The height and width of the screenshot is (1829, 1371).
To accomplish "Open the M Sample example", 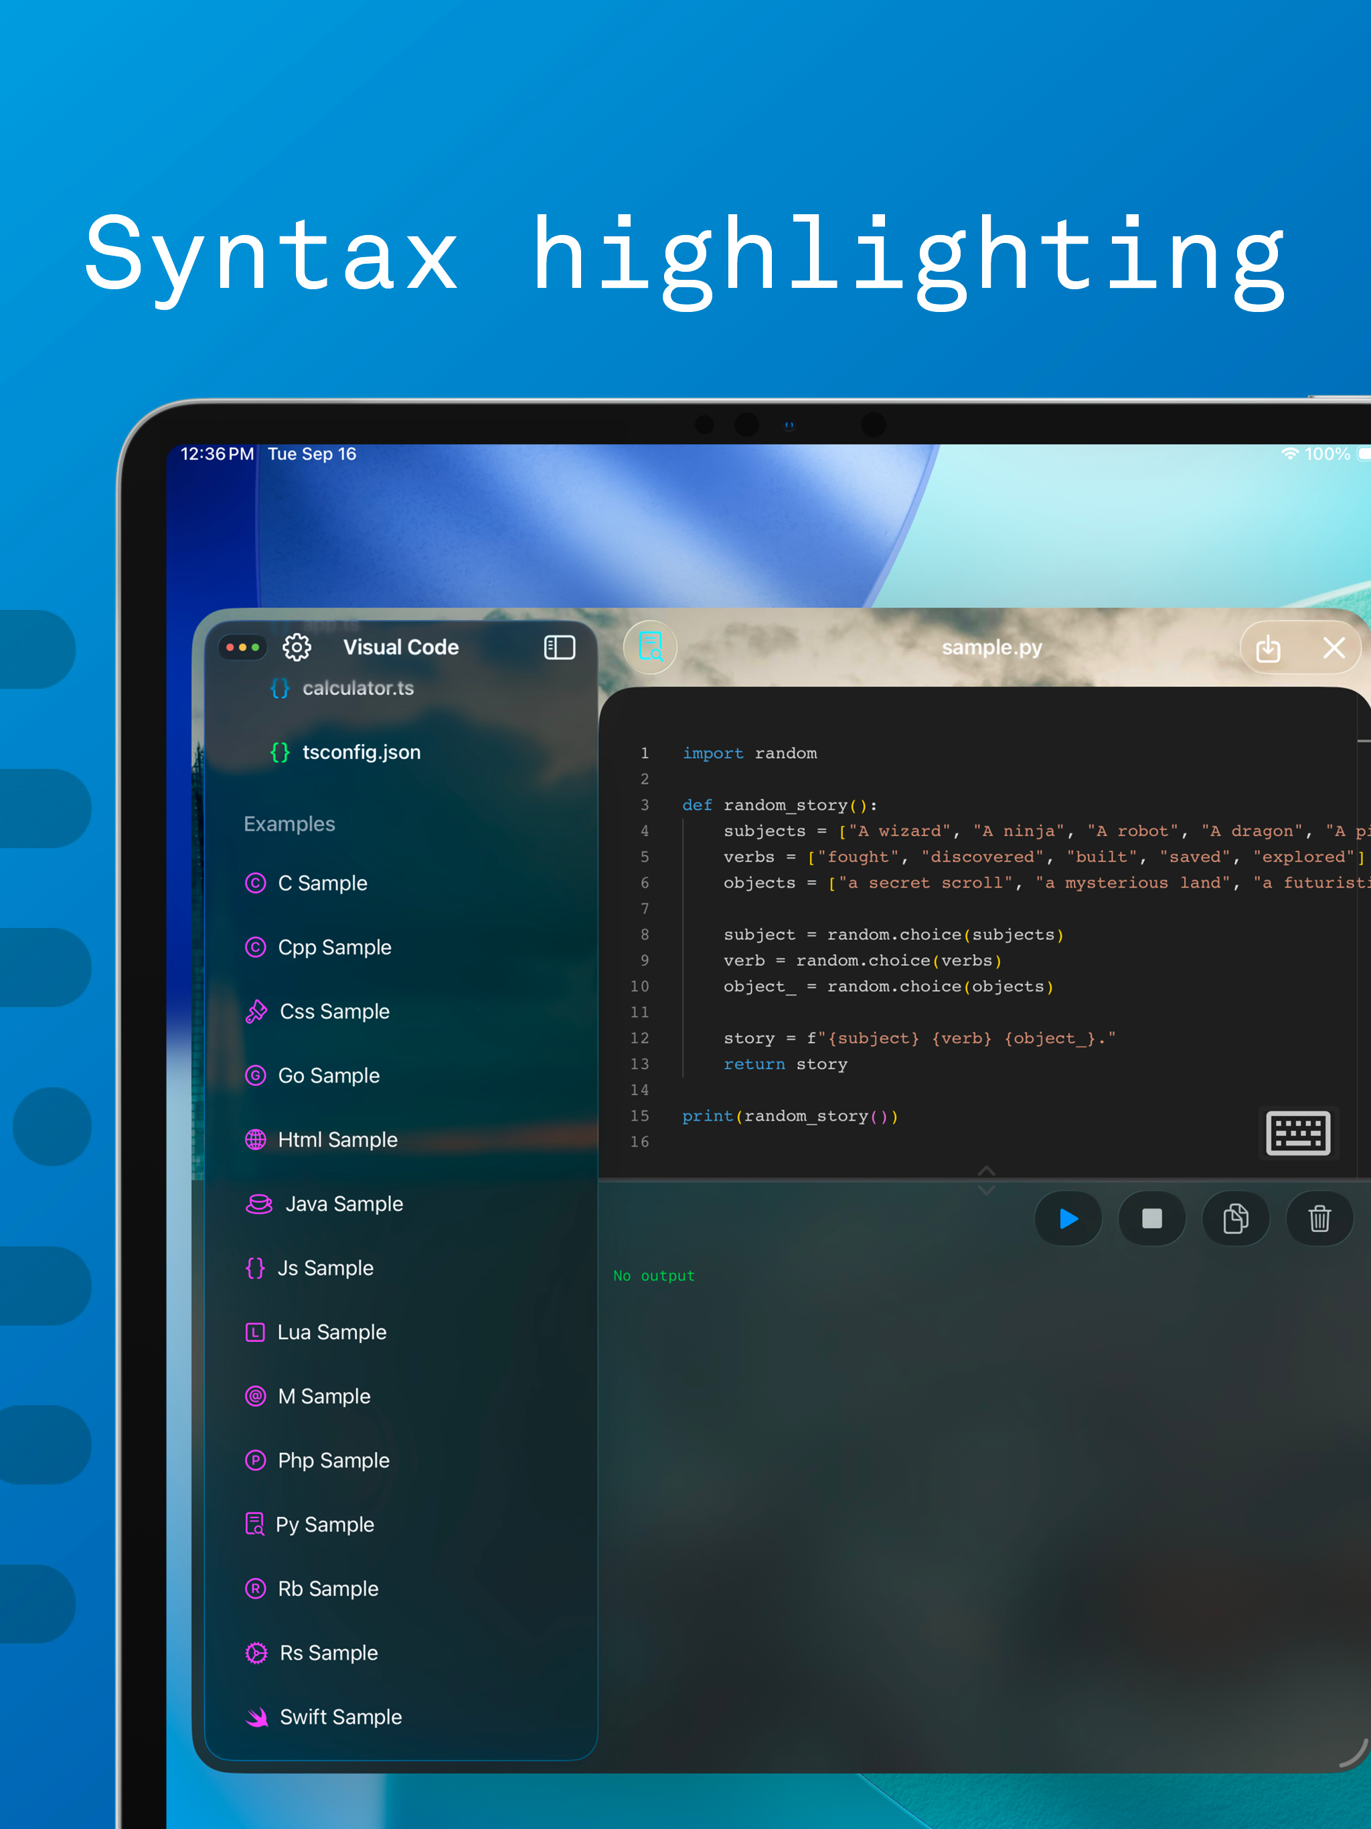I will coord(323,1396).
